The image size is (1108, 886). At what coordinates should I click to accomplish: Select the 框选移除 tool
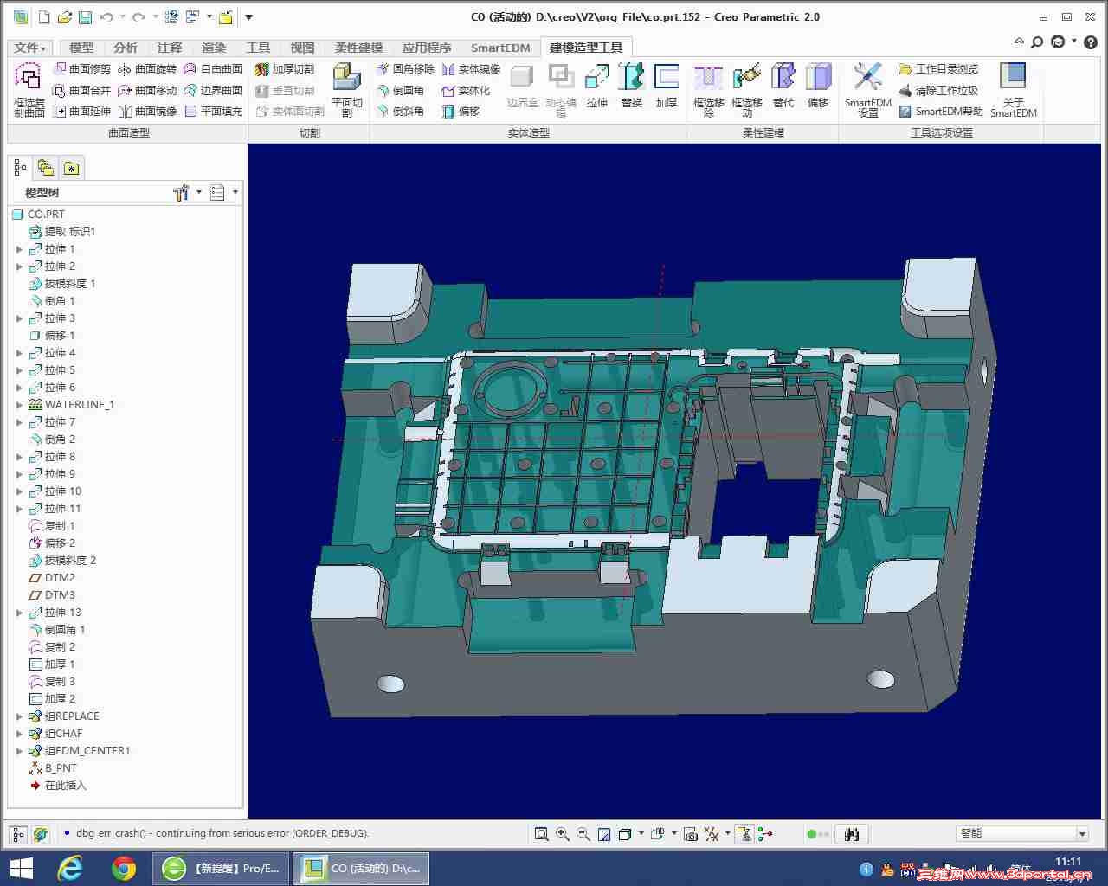(708, 89)
